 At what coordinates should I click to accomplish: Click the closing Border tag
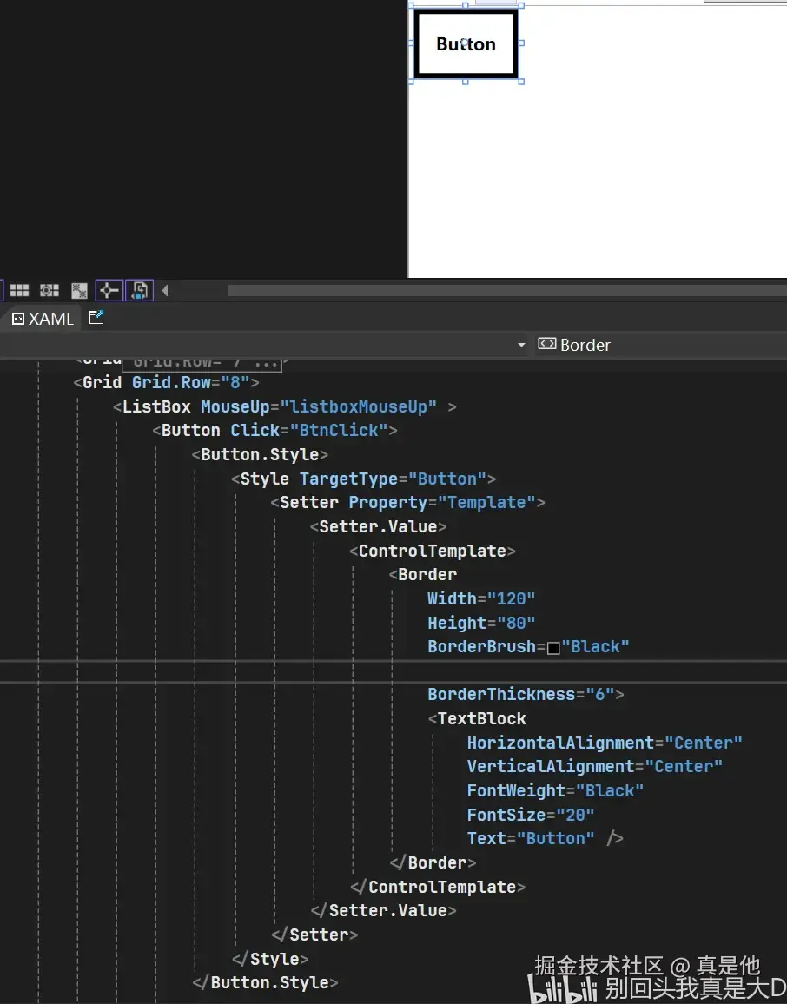point(433,863)
